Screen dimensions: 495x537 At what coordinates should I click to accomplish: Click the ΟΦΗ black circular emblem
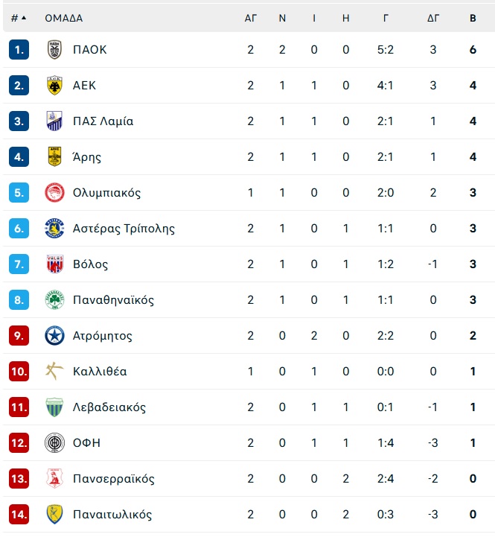point(54,443)
